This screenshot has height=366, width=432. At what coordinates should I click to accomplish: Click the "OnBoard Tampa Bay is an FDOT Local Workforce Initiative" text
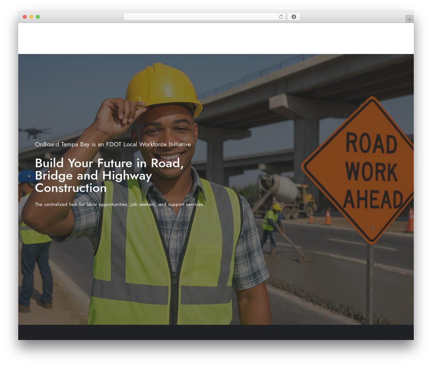pyautogui.click(x=113, y=144)
